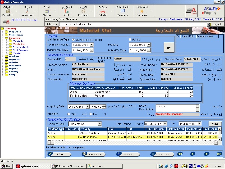Open the Properties toolbar icon

(8, 11)
